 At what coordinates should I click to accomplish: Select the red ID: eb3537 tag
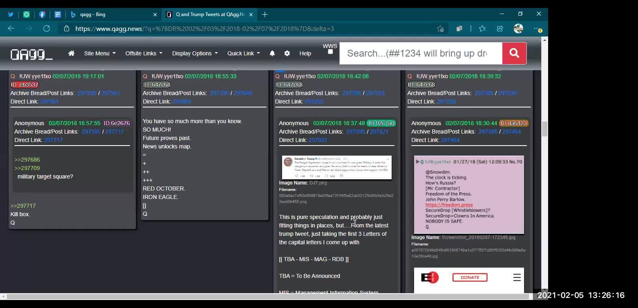[24, 85]
